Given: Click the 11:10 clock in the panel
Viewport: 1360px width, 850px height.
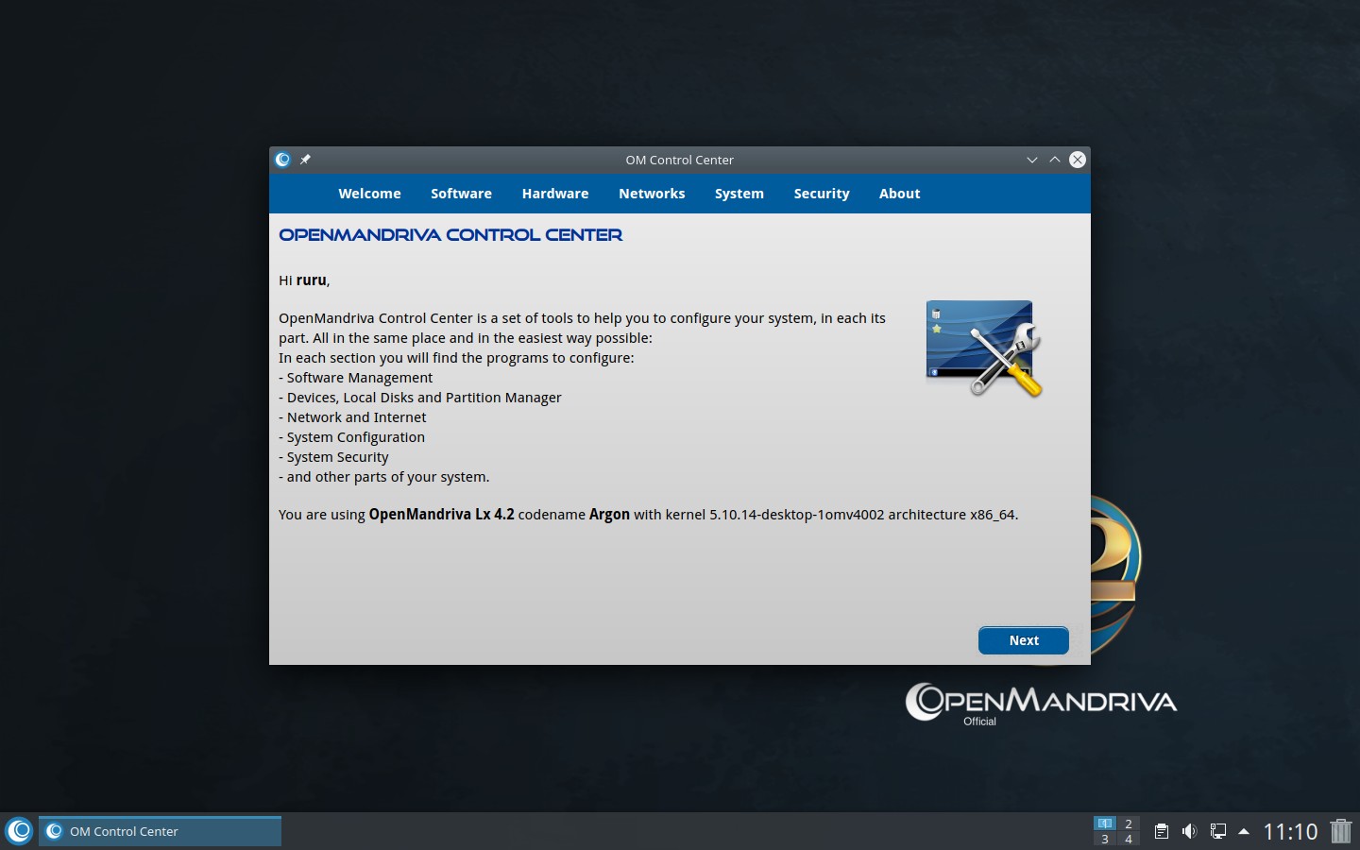Looking at the screenshot, I should click(1290, 831).
